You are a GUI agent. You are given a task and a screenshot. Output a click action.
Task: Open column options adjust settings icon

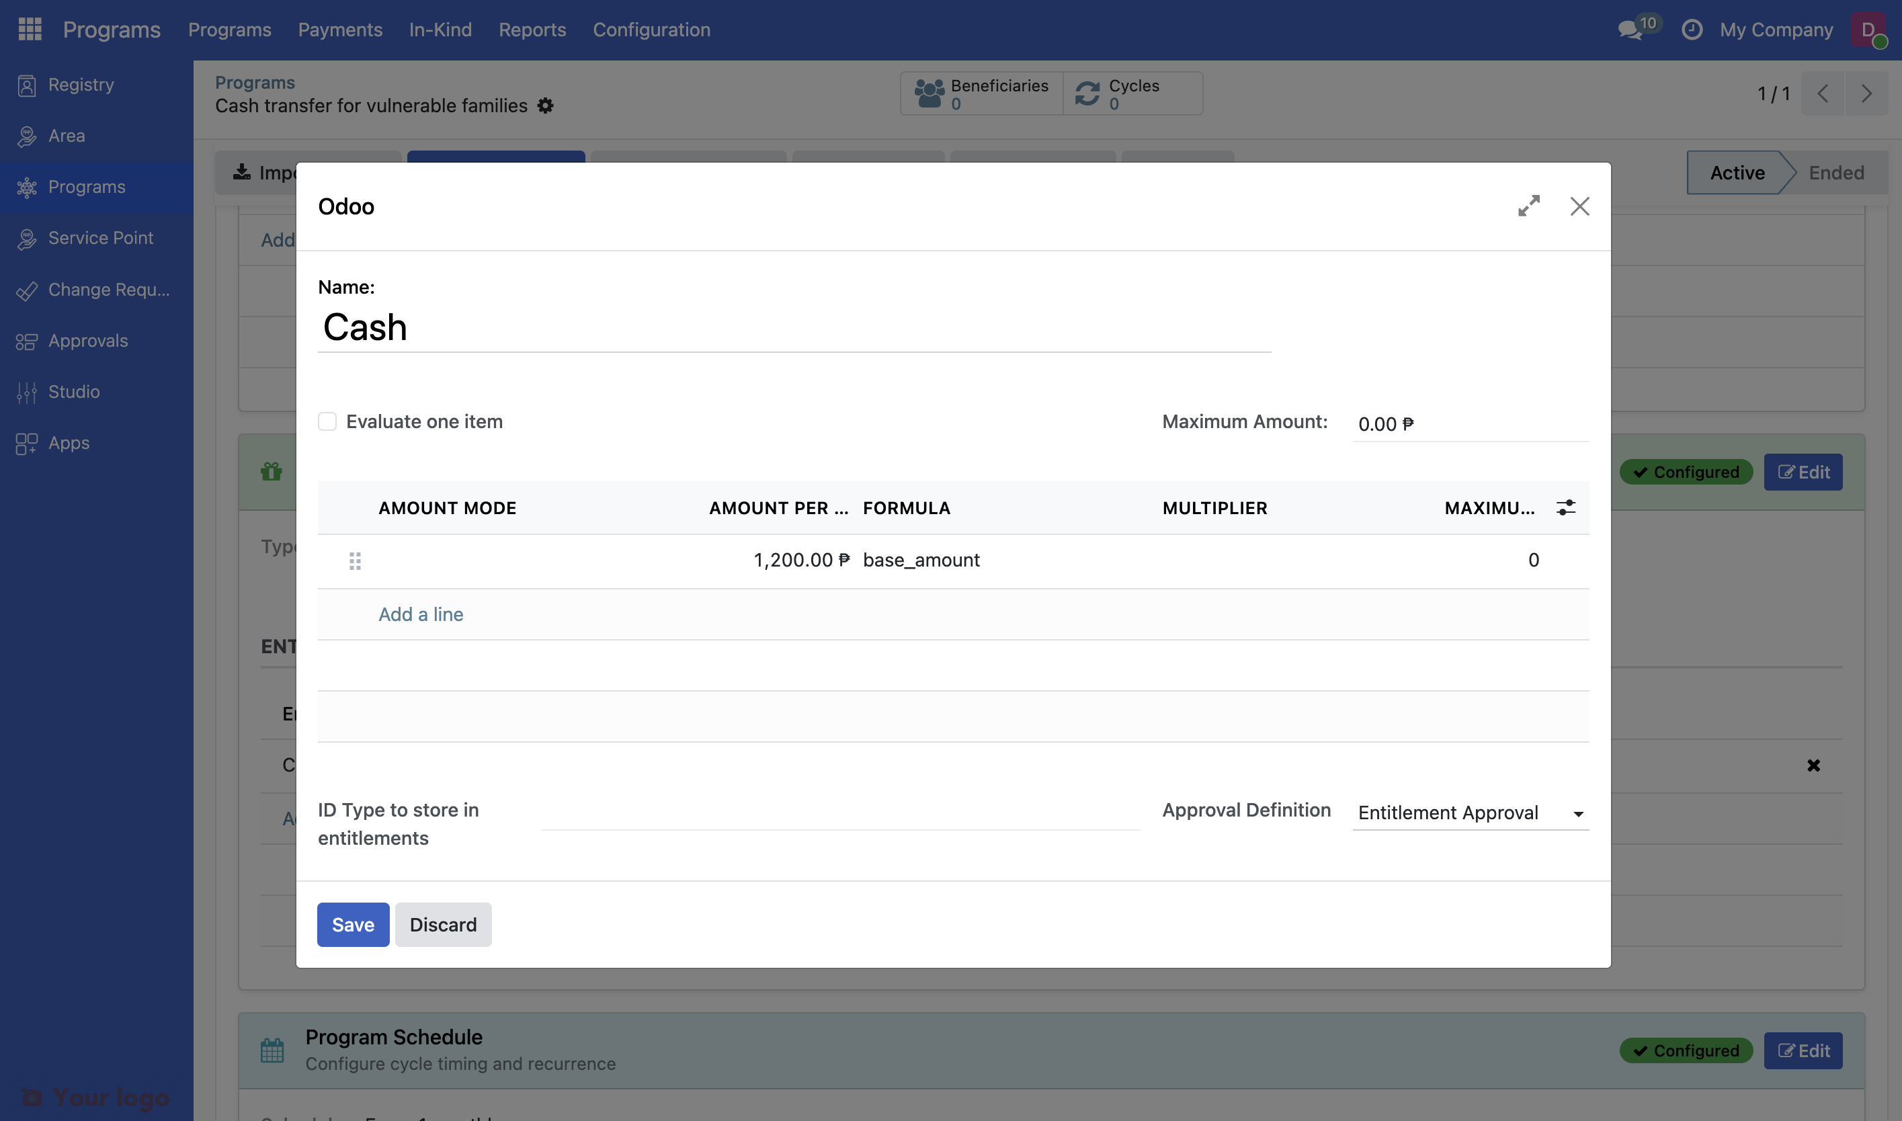pyautogui.click(x=1565, y=507)
